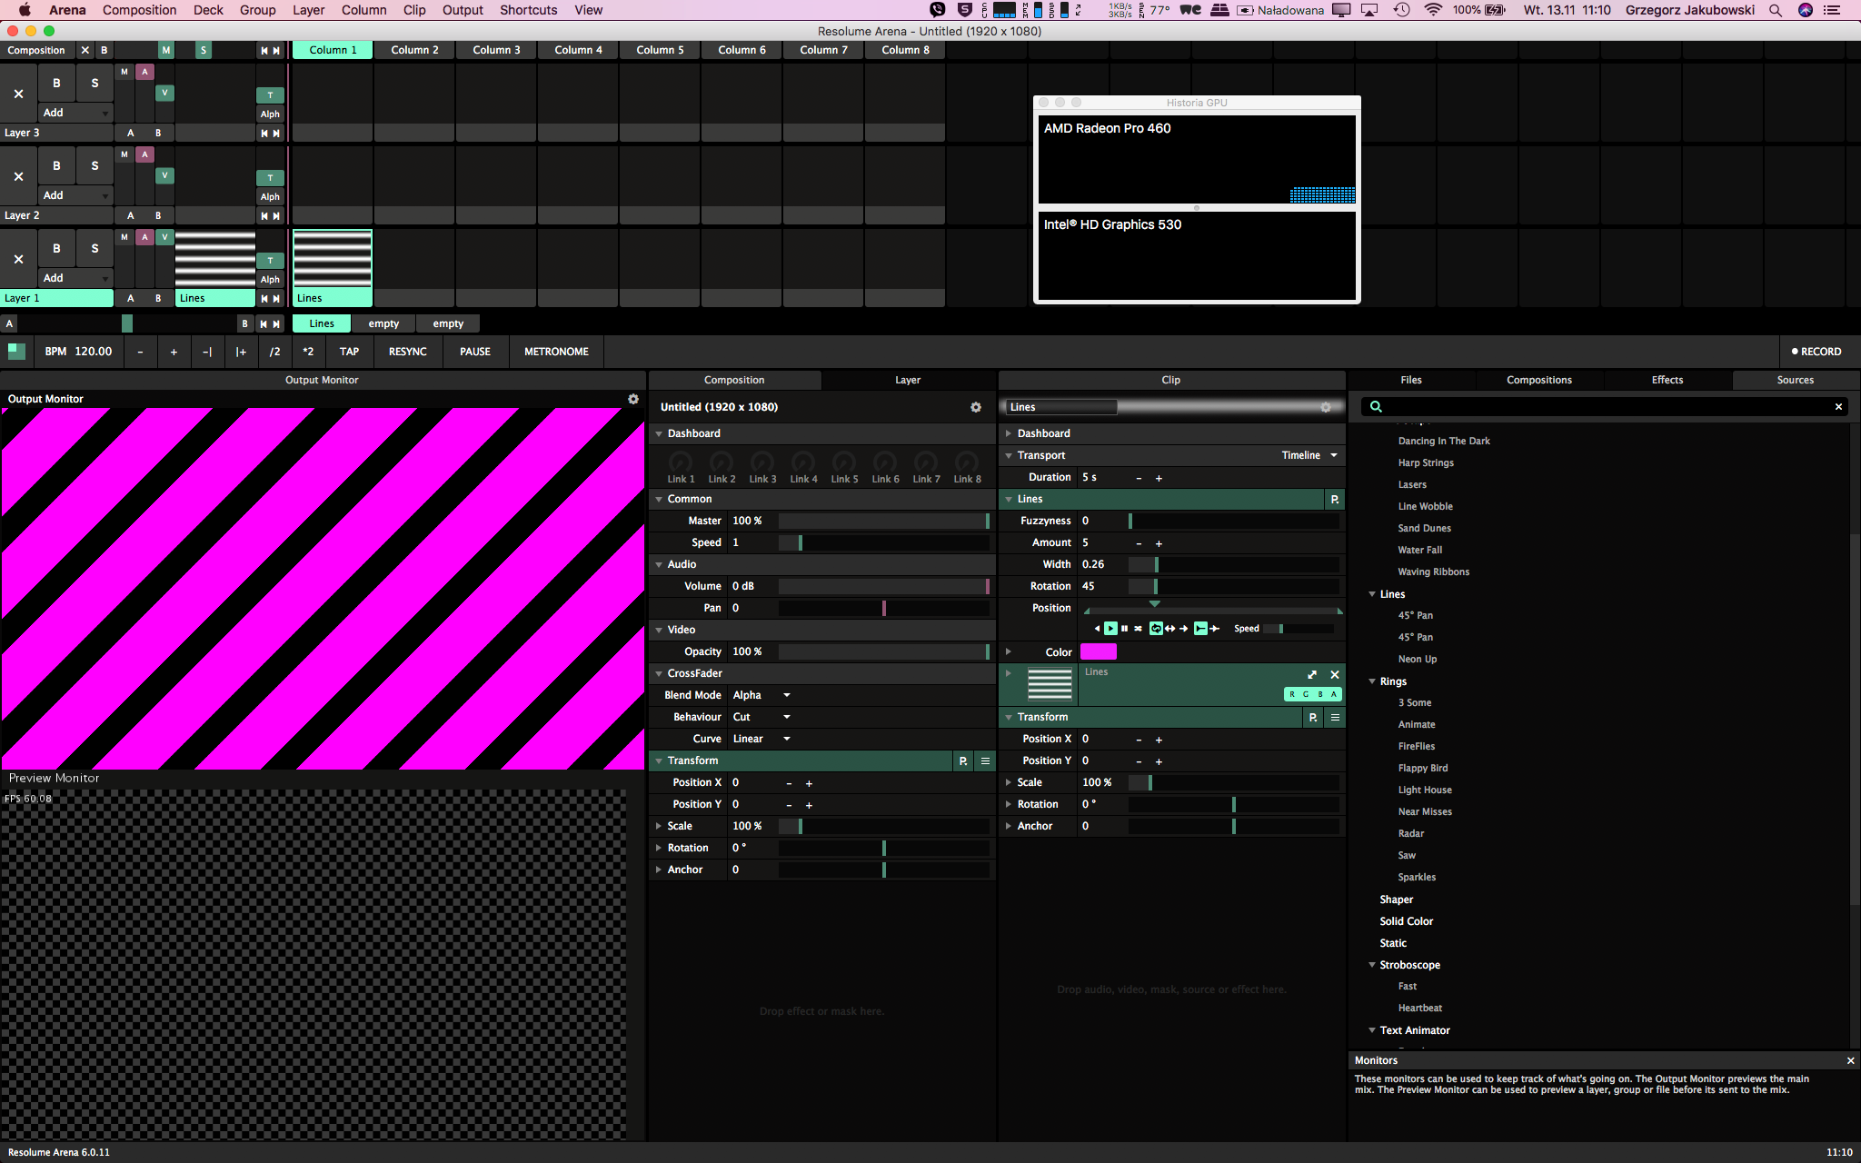
Task: Click the expand arrows icon on Lines source
Action: [1311, 674]
